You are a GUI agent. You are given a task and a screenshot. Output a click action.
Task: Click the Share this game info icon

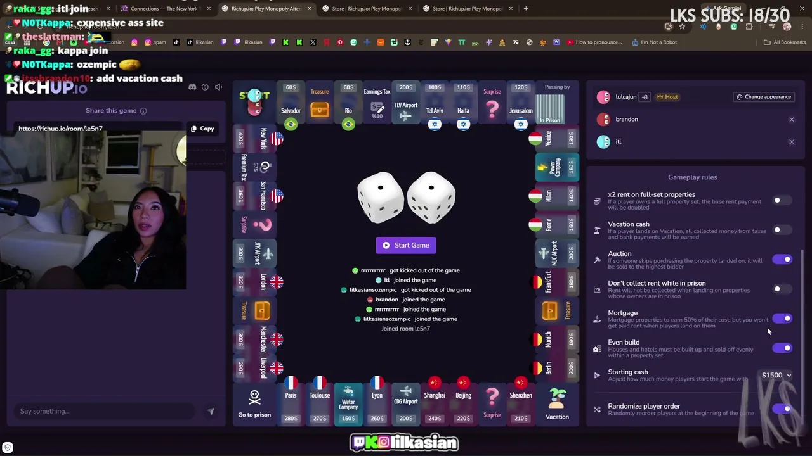(143, 111)
